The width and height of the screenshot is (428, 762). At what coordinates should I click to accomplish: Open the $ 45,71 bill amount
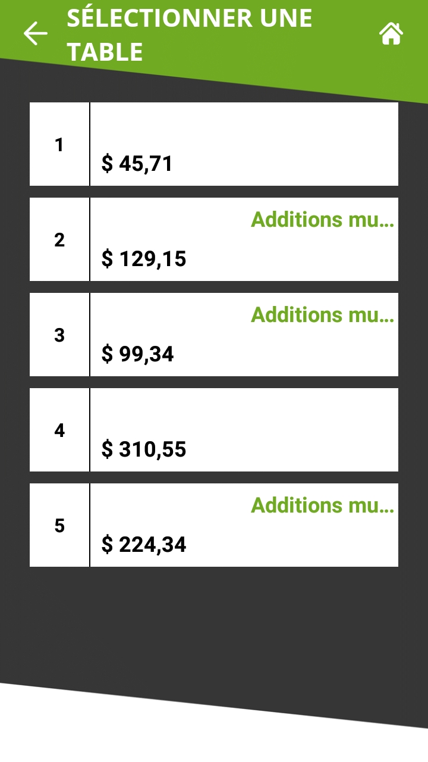coord(137,163)
